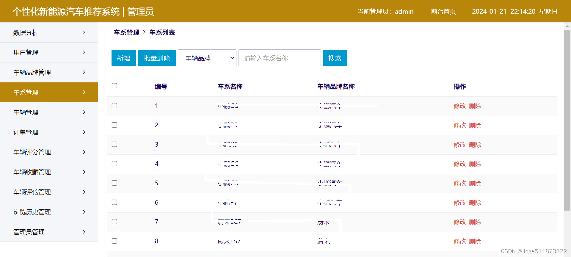Screen dimensions: 571x257
Task: Click 删除 for row 3
Action: (475, 145)
